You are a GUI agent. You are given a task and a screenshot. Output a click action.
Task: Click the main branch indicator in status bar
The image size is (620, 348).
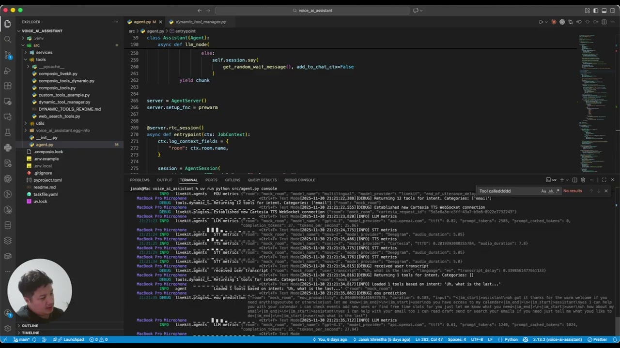coord(22,339)
